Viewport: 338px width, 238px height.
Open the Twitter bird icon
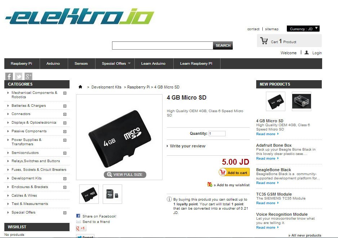tap(18, 76)
